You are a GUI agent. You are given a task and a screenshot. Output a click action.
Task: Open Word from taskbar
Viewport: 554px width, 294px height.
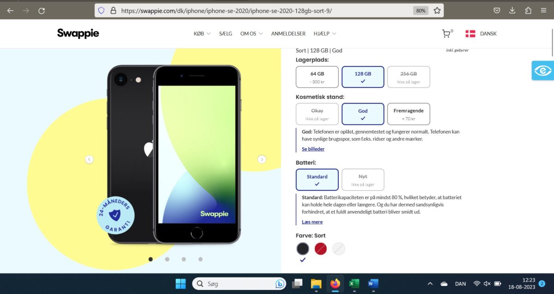pyautogui.click(x=373, y=284)
